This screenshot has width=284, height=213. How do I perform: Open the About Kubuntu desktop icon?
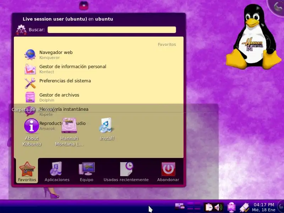click(32, 132)
